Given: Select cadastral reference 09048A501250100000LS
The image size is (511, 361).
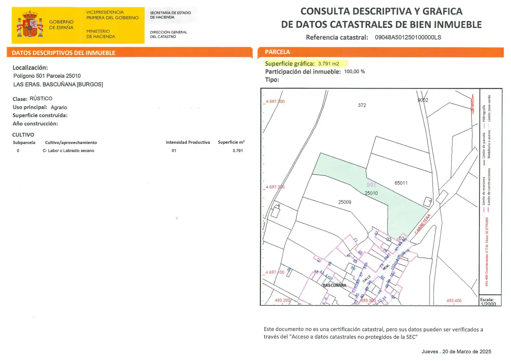Looking at the screenshot, I should (x=408, y=37).
